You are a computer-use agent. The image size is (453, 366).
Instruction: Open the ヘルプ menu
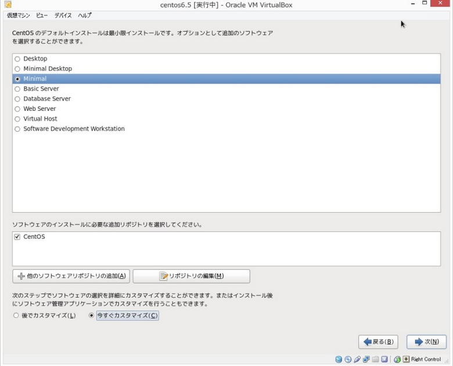(85, 15)
